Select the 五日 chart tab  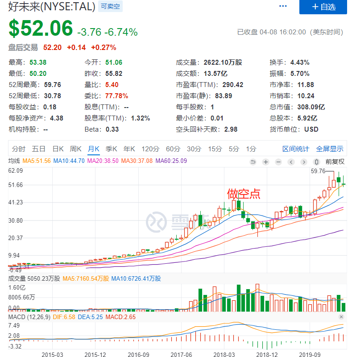click(39, 149)
